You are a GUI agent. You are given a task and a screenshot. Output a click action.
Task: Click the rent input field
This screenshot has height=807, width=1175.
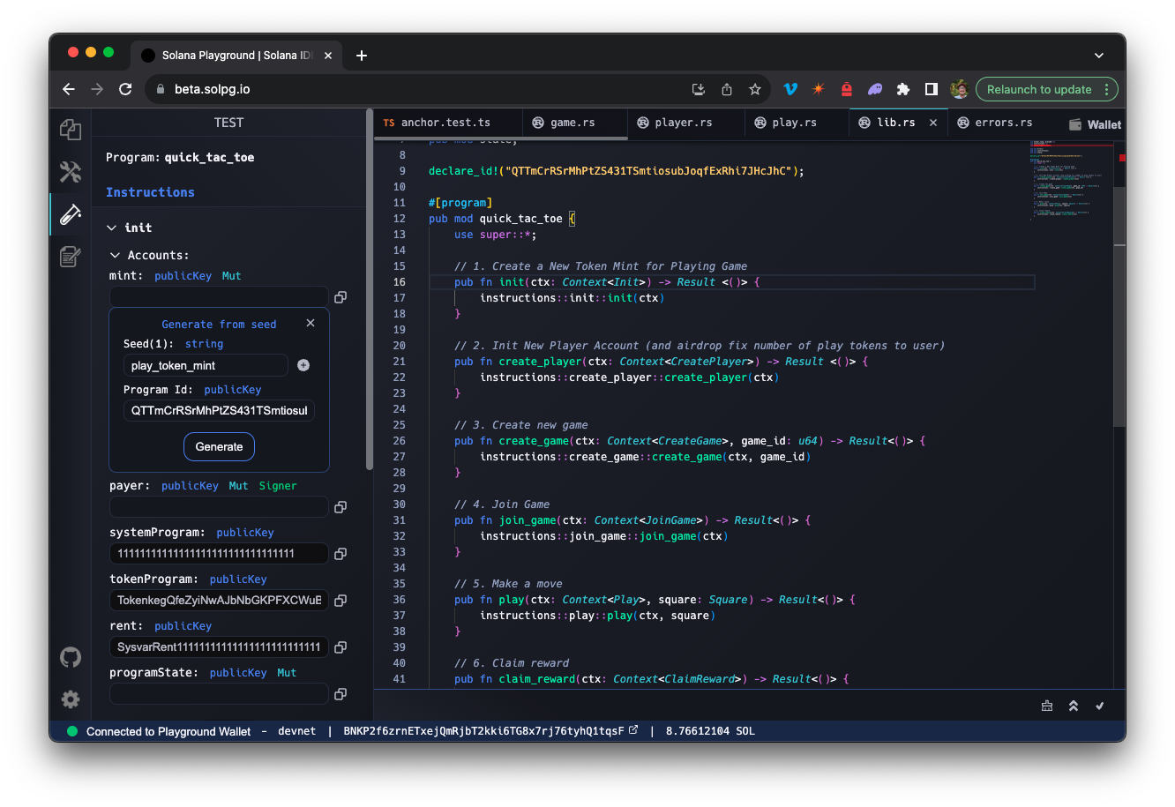(x=219, y=647)
